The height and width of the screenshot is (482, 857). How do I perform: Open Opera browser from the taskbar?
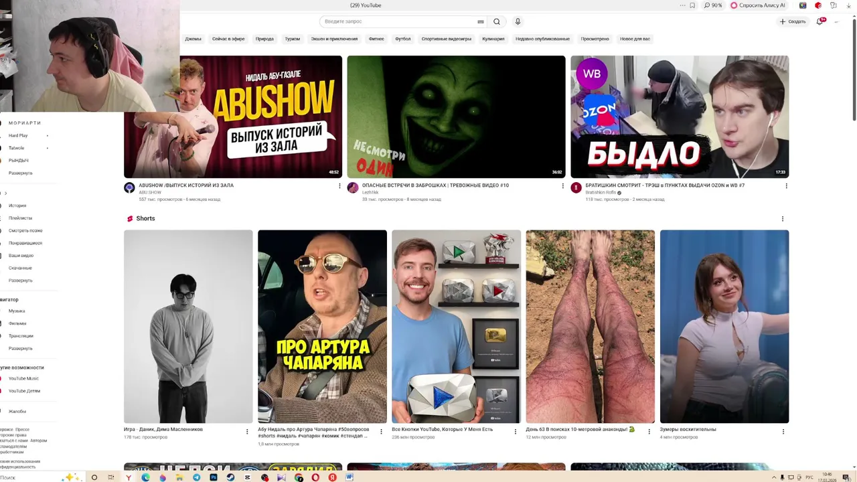(x=315, y=477)
